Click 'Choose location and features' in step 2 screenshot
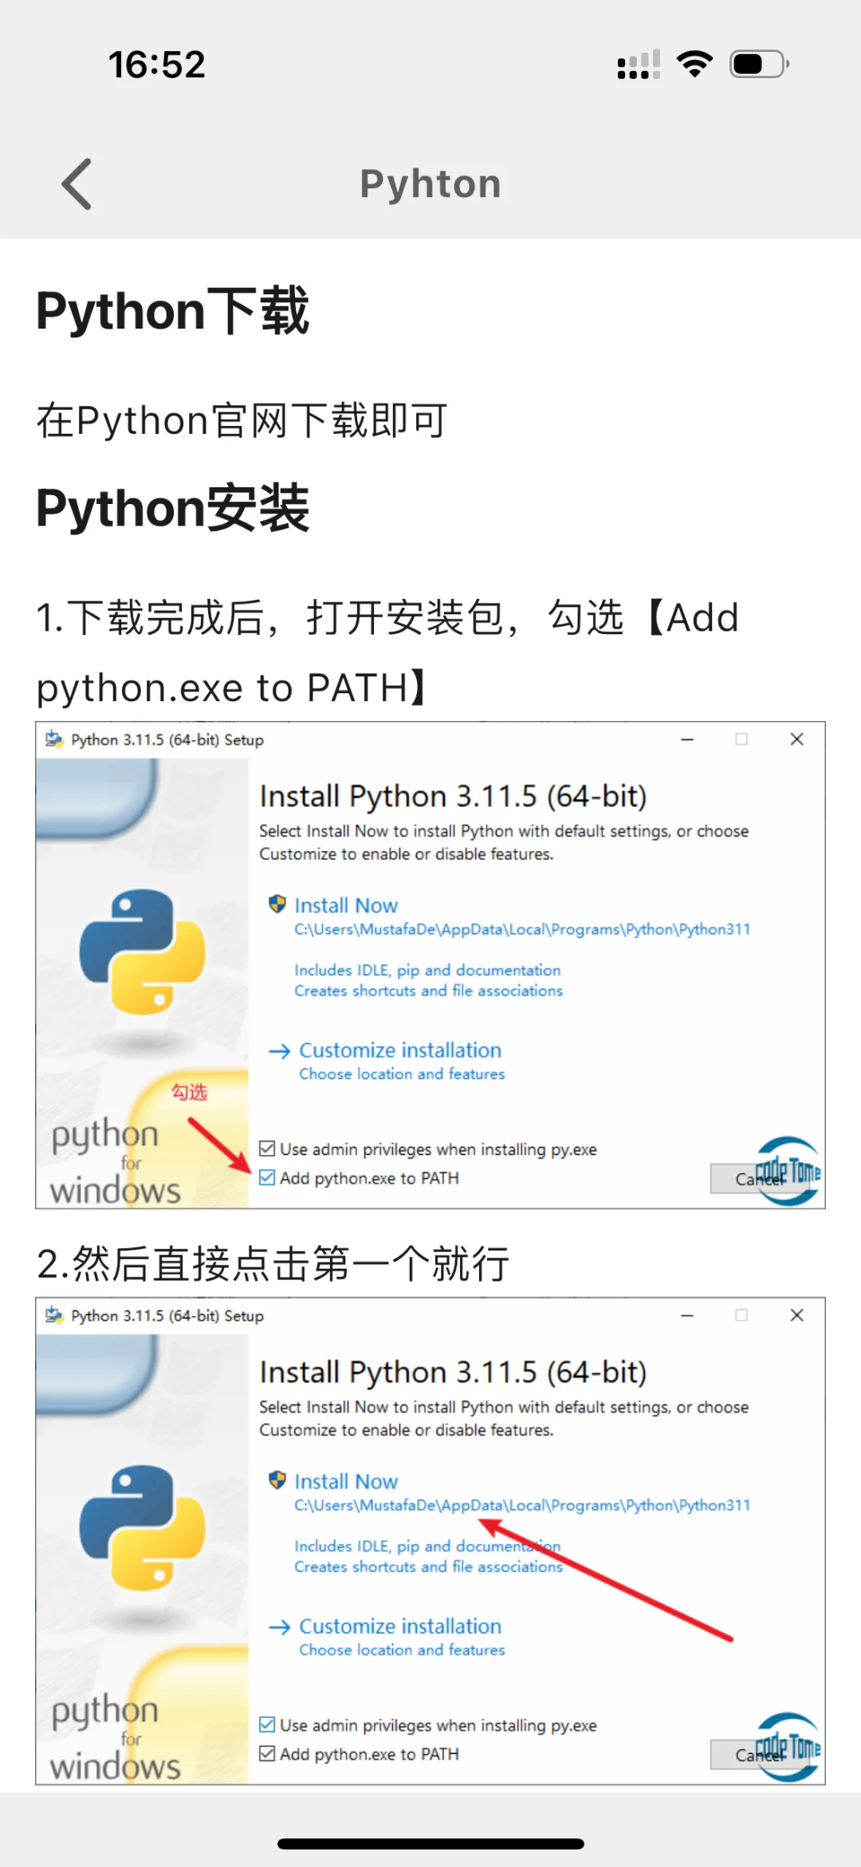Viewport: 861px width, 1867px height. click(x=402, y=1649)
